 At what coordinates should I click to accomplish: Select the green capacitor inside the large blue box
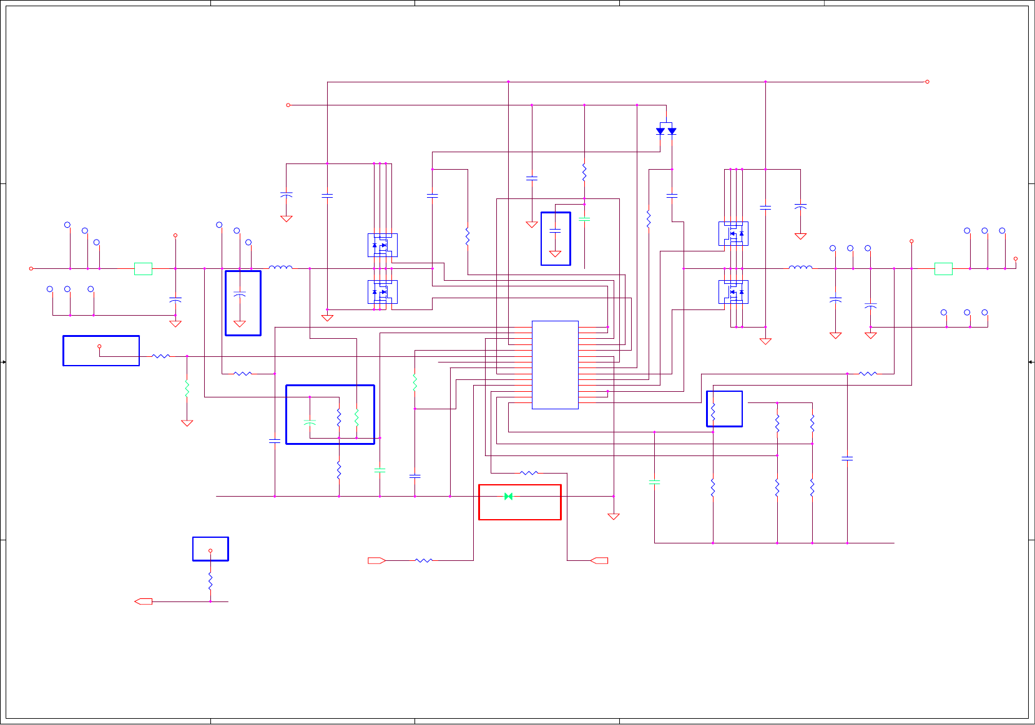coord(310,423)
